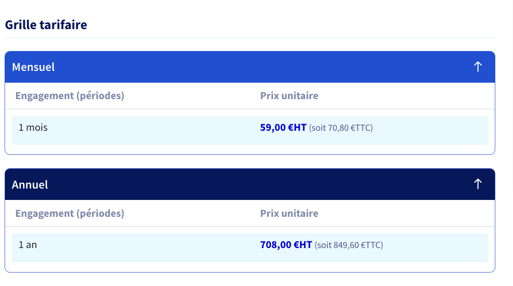The image size is (513, 286).
Task: Click Engagement (périodes) column header in Mensuel
Action: pos(70,96)
